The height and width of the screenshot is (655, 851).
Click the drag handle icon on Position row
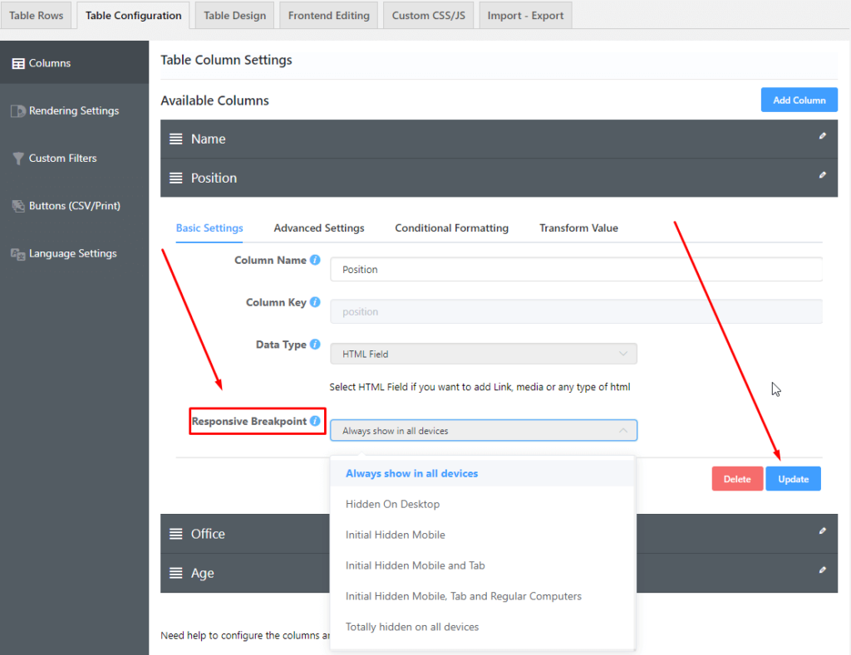175,178
